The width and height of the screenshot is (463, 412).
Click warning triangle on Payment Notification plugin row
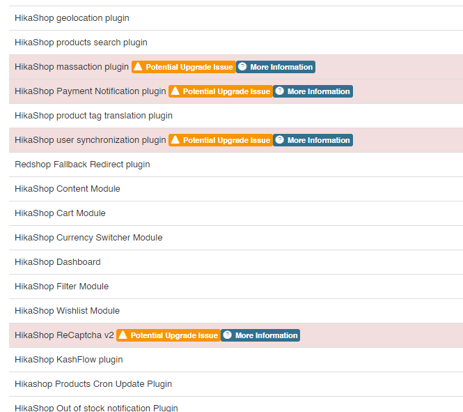175,91
